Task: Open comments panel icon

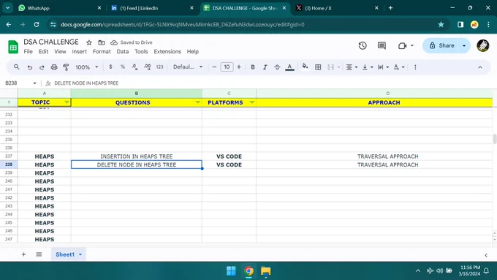Action: point(382,45)
